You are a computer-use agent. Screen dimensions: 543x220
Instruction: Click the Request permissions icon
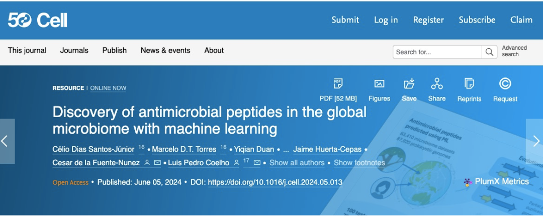coord(505,84)
